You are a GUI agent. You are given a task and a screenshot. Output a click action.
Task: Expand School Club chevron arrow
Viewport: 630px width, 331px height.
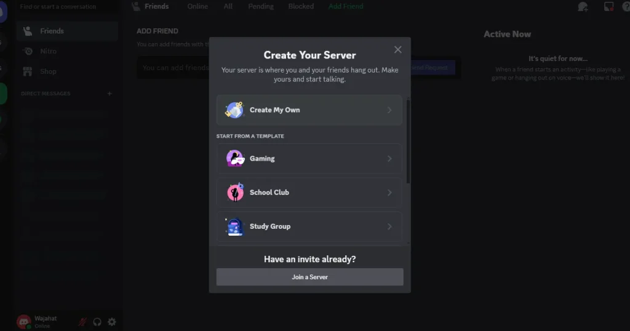click(x=389, y=193)
